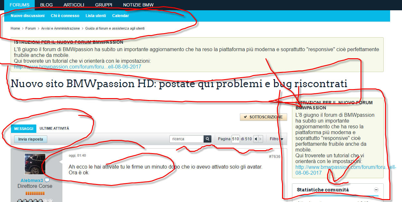This screenshot has height=202, width=402.
Task: Click the next page arrow in pagination
Action: (x=260, y=139)
